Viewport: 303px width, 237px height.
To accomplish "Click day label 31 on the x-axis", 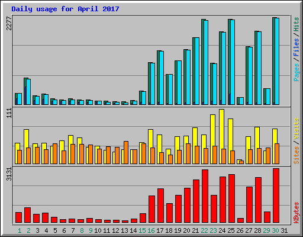I will pyautogui.click(x=284, y=230).
